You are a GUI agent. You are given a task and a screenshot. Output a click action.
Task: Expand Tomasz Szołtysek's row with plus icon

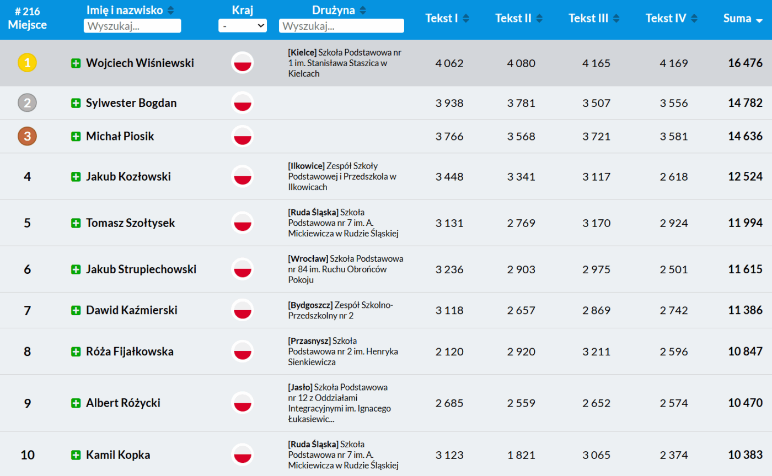click(76, 223)
